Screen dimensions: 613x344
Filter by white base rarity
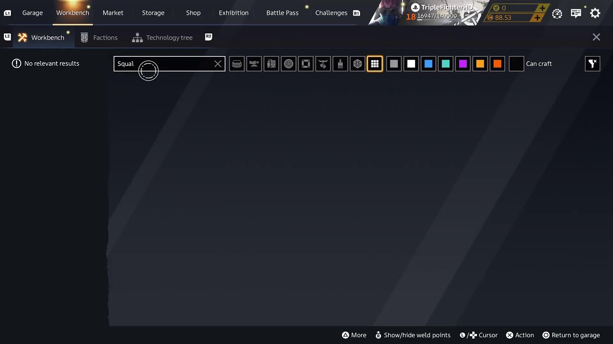tap(411, 64)
